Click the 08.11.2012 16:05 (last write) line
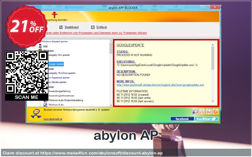The width and height of the screenshot is (252, 157). click(134, 98)
